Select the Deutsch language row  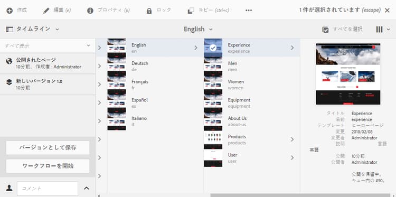click(x=155, y=66)
